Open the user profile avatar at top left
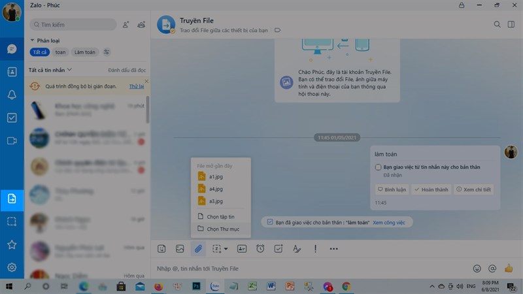This screenshot has height=294, width=523. 12,12
